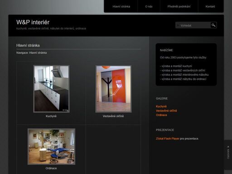Click the search magnifier icon

pyautogui.click(x=213, y=25)
